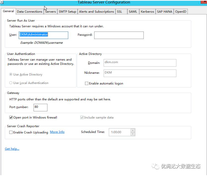Click the Port number field

[40, 107]
